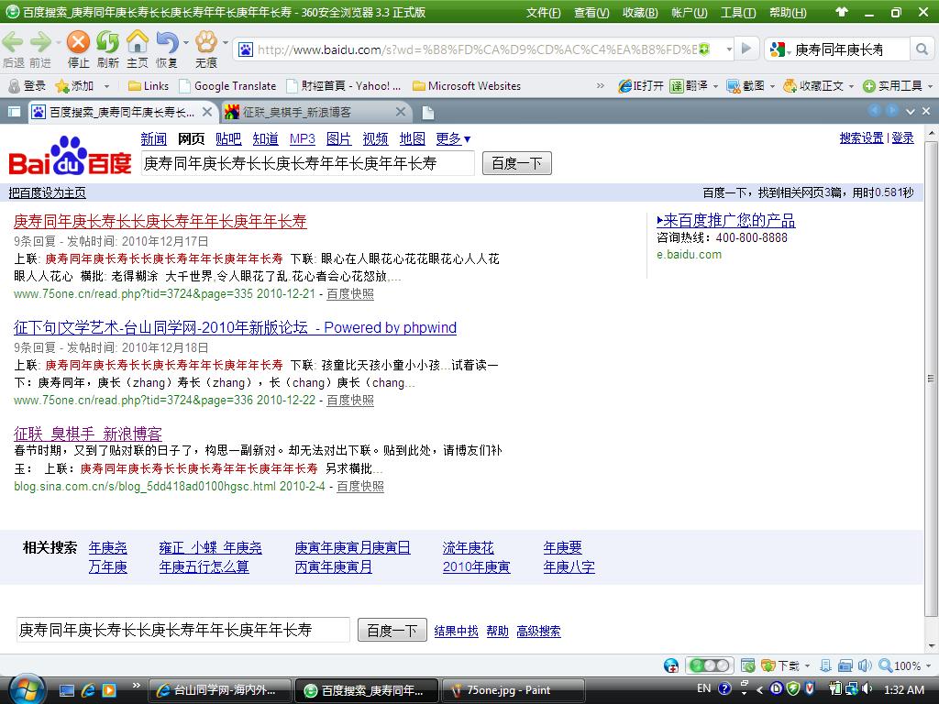Image resolution: width=939 pixels, height=704 pixels.
Task: Open a new tab with the blank page icon
Action: pyautogui.click(x=427, y=113)
